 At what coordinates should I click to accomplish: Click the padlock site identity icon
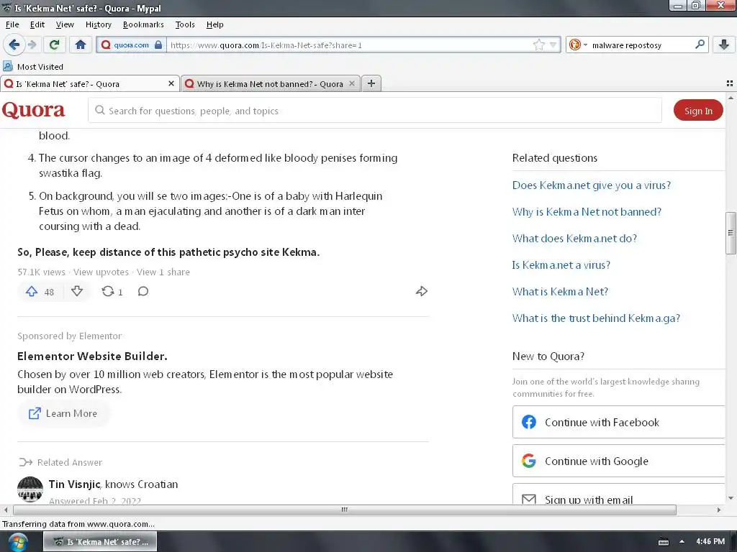pyautogui.click(x=158, y=45)
